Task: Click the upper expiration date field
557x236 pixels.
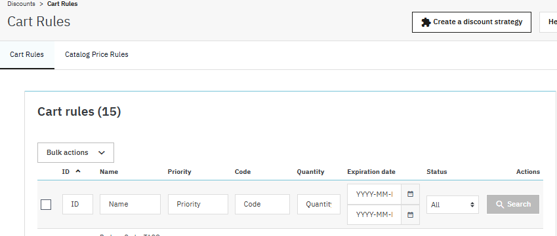Action: pyautogui.click(x=374, y=194)
